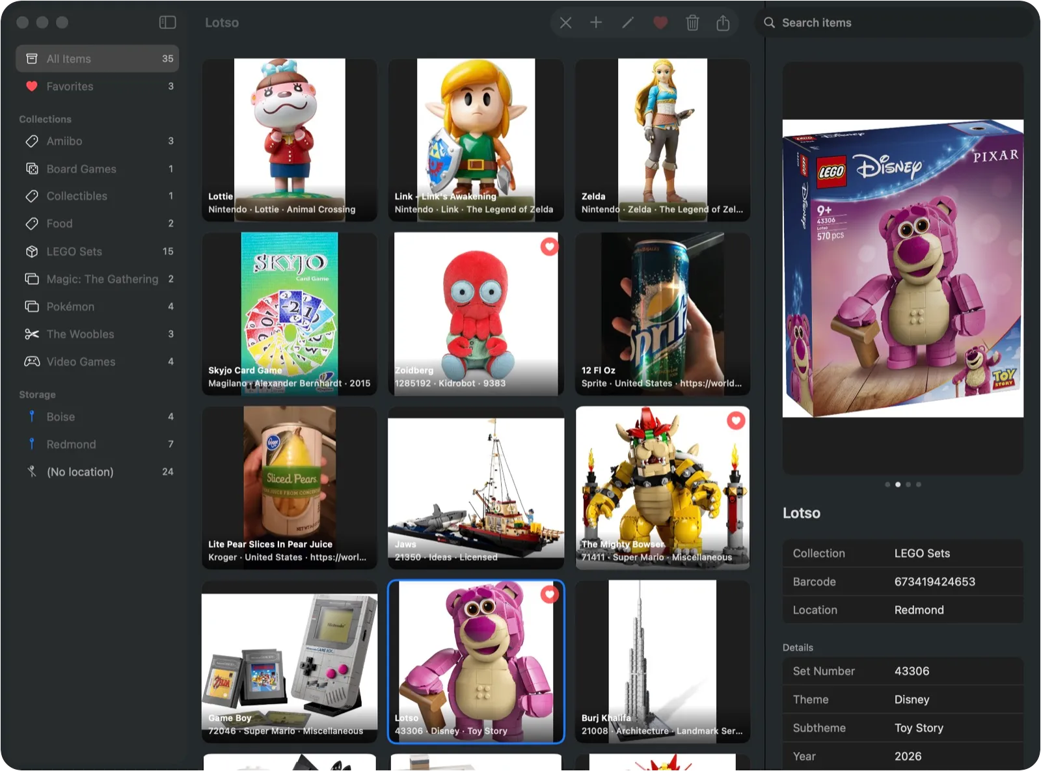Select All Items in the sidebar
Viewport: 1041px width, 771px height.
click(98, 59)
